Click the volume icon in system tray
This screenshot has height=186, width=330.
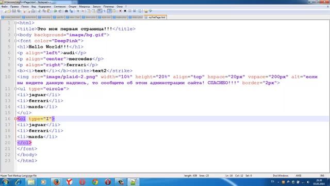[308, 182]
